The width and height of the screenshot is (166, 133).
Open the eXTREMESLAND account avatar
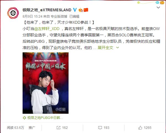point(13,13)
